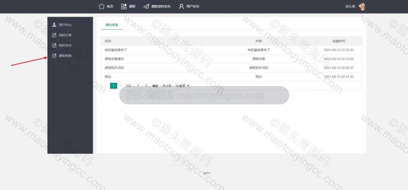This screenshot has height=190, width=408.
Task: Focus the page number input field
Action: [138, 86]
